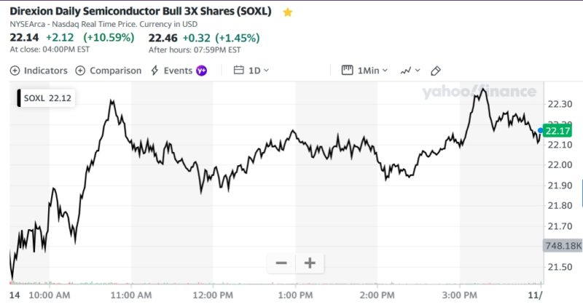Open the line chart type dropdown
This screenshot has height=307, width=583.
tap(410, 71)
